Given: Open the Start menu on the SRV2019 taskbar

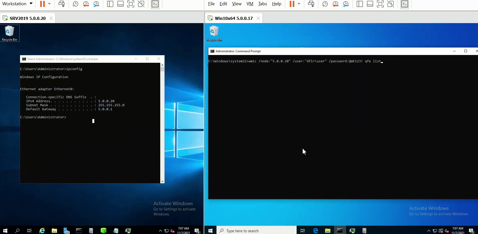Looking at the screenshot, I should point(5,230).
